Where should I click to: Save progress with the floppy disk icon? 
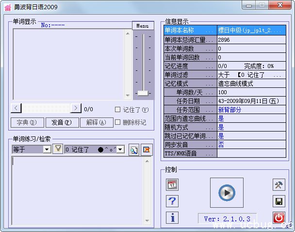tap(279, 201)
